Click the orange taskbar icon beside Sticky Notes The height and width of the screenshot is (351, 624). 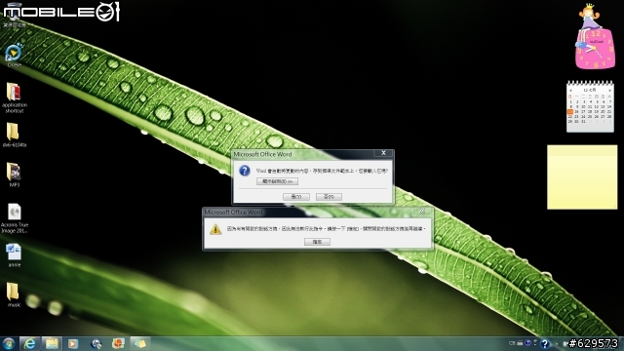coord(118,343)
